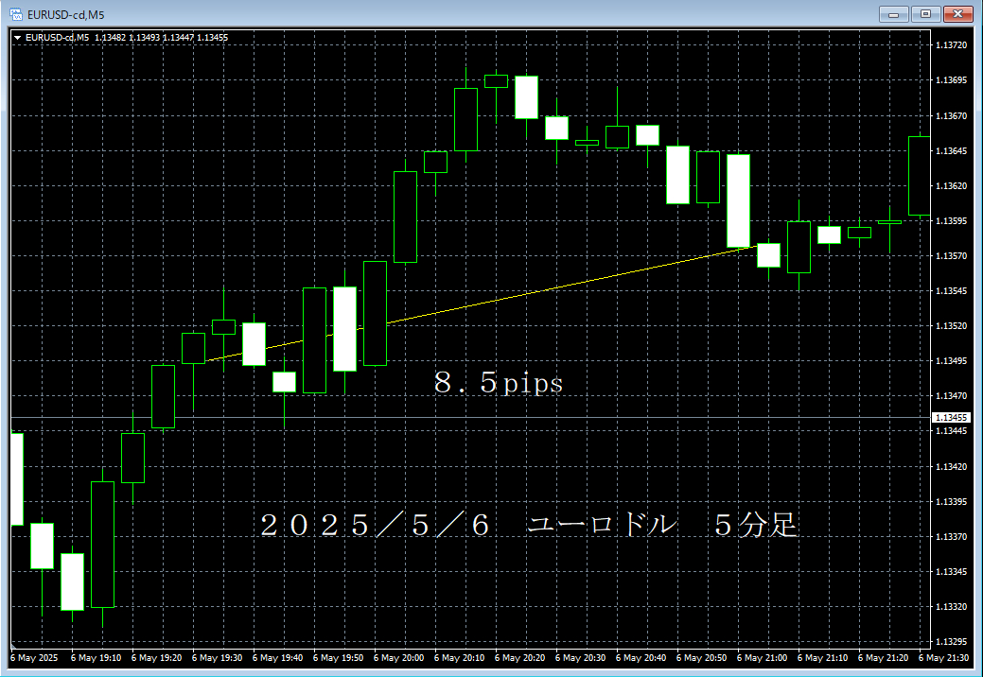Click the 1.13295 price axis label
Image resolution: width=983 pixels, height=677 pixels.
pos(950,641)
